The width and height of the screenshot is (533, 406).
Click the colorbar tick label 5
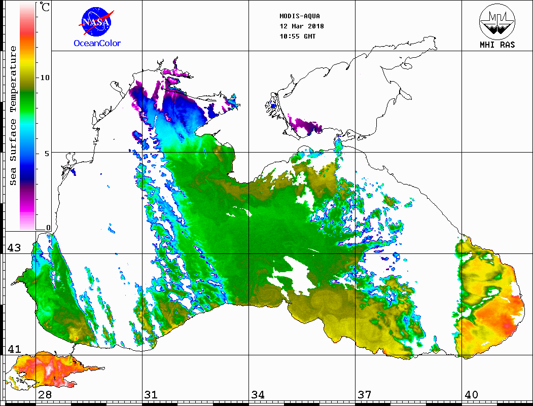pyautogui.click(x=47, y=154)
